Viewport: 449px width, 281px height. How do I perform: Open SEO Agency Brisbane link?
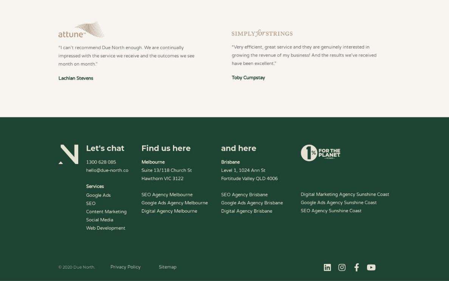[244, 195]
